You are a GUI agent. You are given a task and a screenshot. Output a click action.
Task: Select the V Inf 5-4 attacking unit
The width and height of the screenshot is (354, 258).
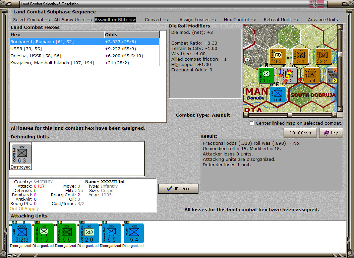(x=134, y=234)
